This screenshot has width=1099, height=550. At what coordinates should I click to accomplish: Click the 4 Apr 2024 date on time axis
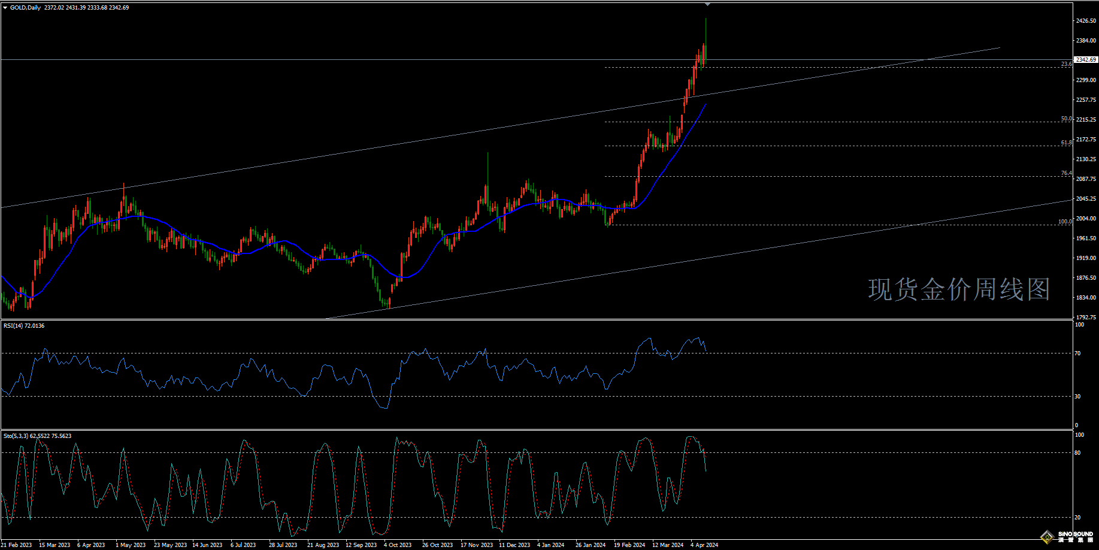click(704, 545)
